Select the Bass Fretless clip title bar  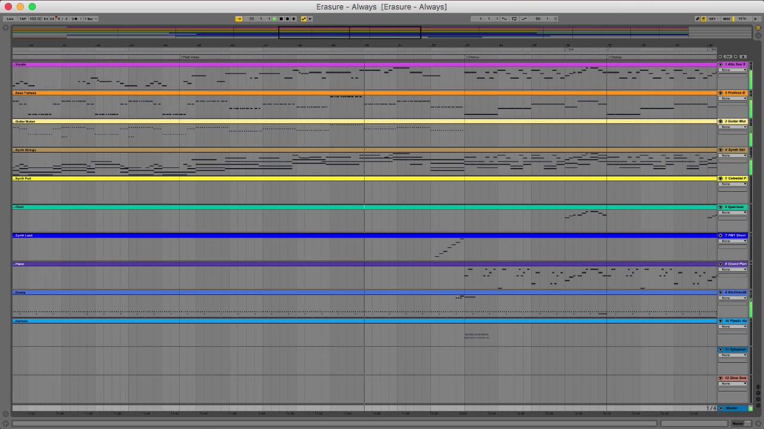tap(365, 93)
